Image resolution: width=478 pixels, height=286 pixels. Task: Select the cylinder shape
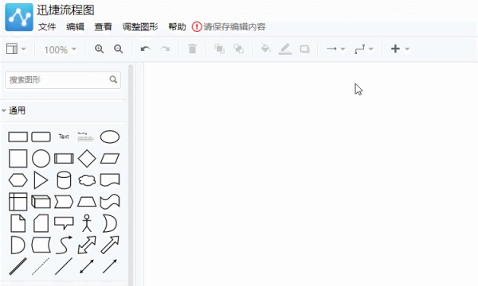pos(64,180)
